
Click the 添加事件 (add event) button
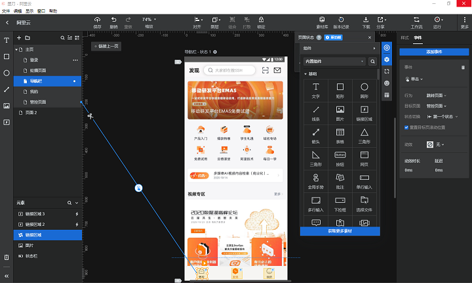[434, 52]
